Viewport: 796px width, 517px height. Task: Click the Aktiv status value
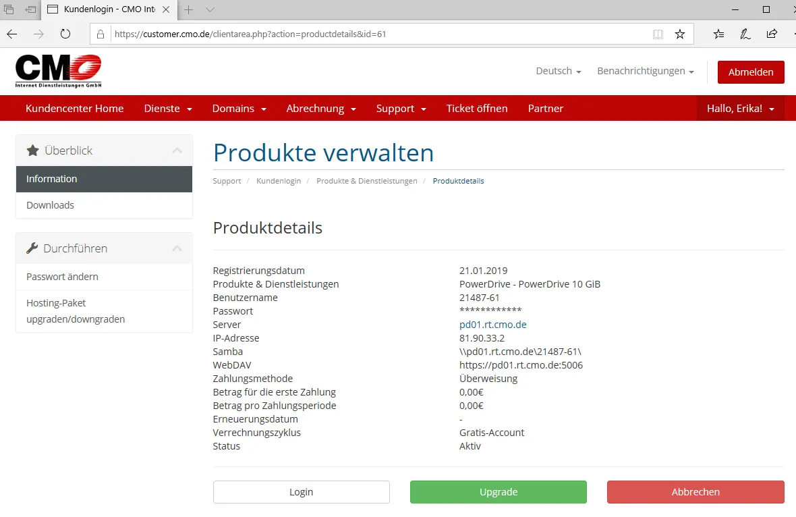pyautogui.click(x=470, y=446)
